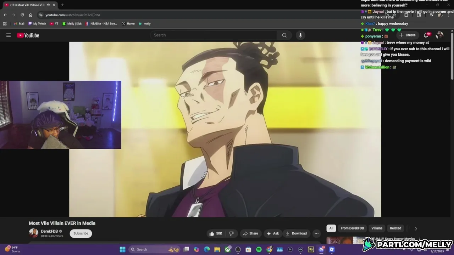This screenshot has width=454, height=255.
Task: Click the YouTube search input field
Action: tap(214, 35)
